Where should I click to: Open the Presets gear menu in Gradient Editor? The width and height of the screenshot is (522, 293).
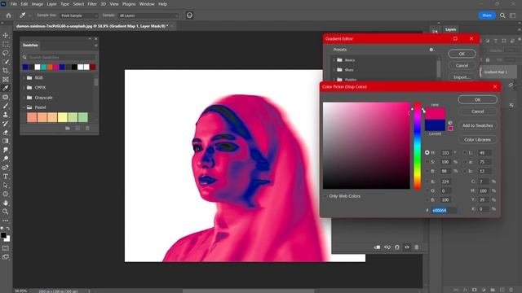(431, 50)
